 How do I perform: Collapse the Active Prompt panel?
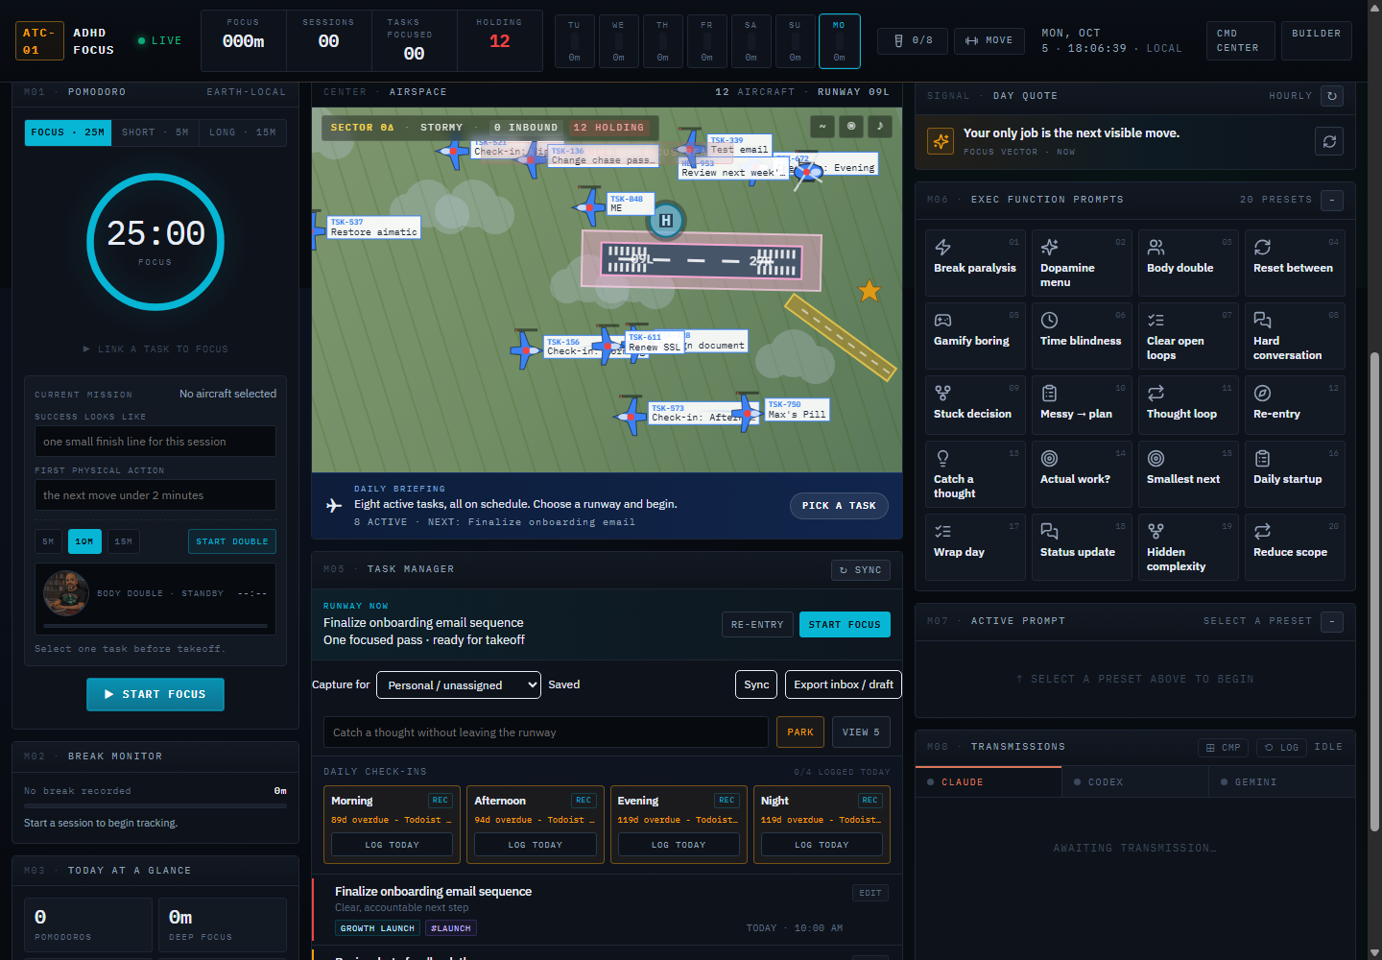(x=1332, y=621)
